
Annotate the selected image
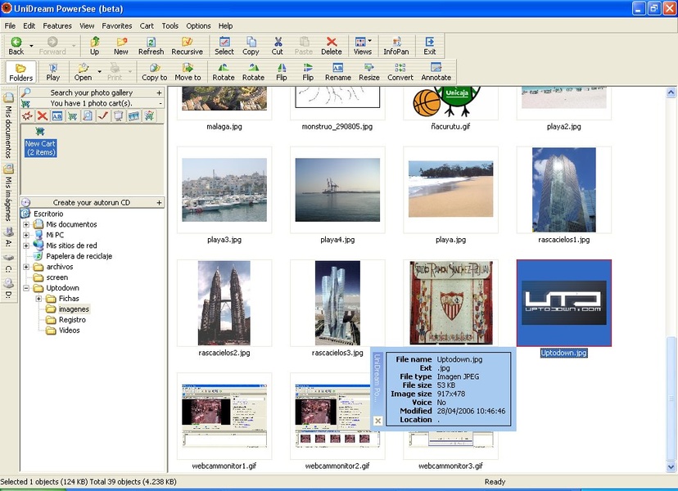[436, 72]
